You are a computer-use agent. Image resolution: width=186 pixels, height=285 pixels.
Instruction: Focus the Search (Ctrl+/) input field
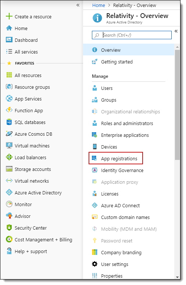pos(132,35)
